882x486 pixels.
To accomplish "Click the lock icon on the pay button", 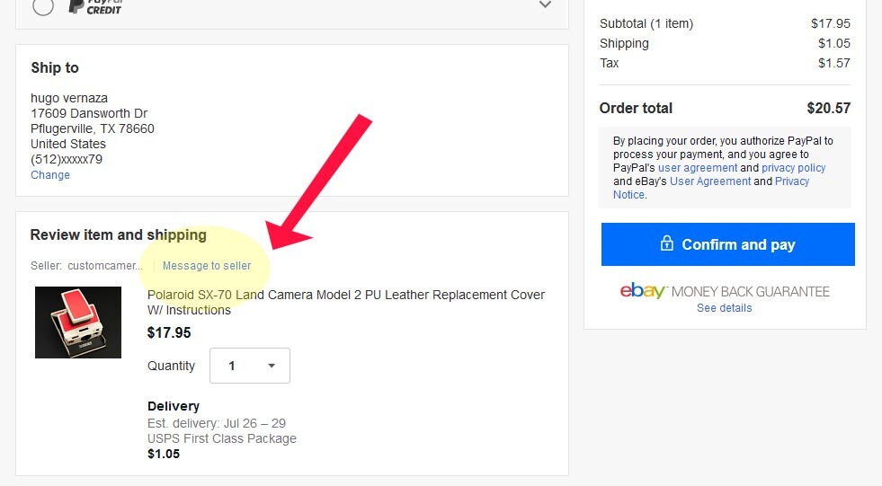I will pos(667,244).
